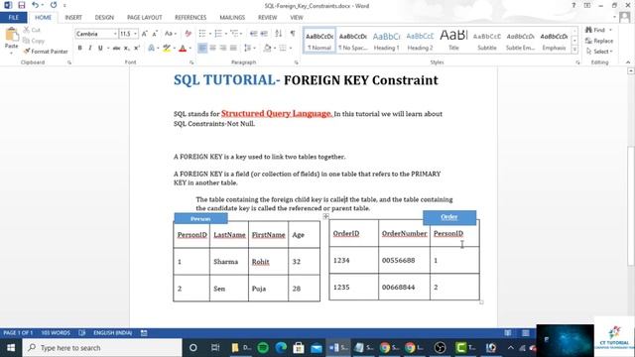Click the Replace command
The width and height of the screenshot is (635, 357).
pyautogui.click(x=599, y=41)
